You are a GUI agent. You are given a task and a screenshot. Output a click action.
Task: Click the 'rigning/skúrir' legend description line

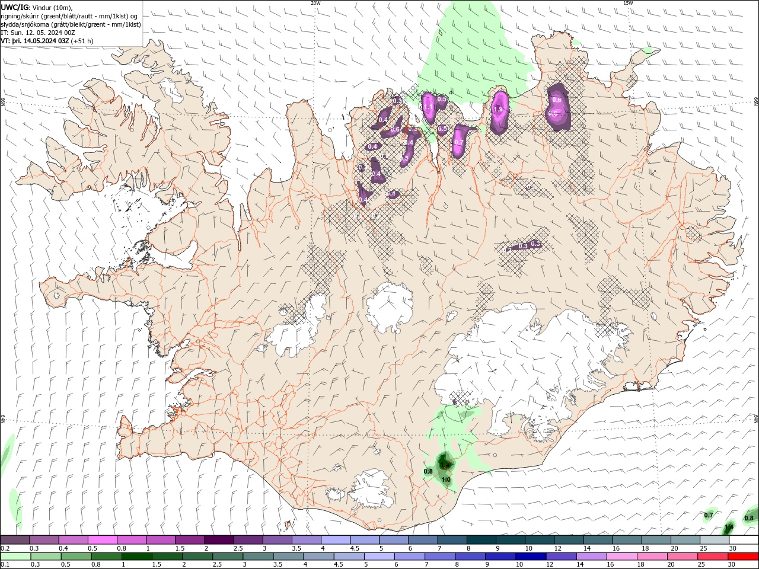pos(69,16)
